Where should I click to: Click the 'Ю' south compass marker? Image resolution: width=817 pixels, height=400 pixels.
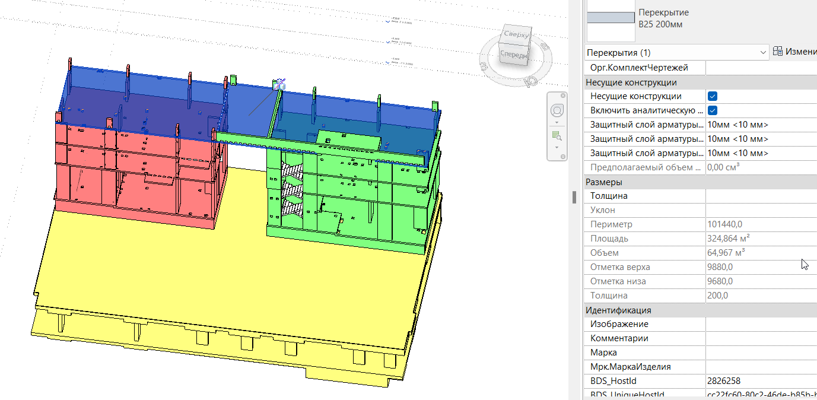532,80
